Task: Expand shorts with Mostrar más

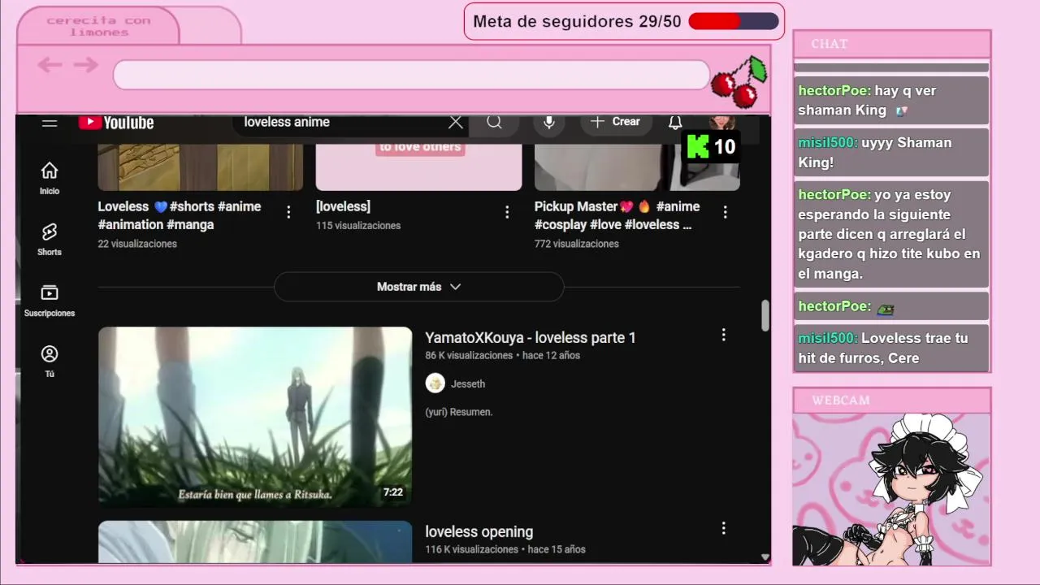Action: click(x=418, y=287)
